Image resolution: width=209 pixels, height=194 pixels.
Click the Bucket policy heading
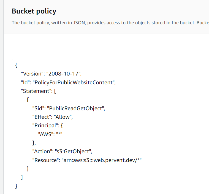point(34,11)
